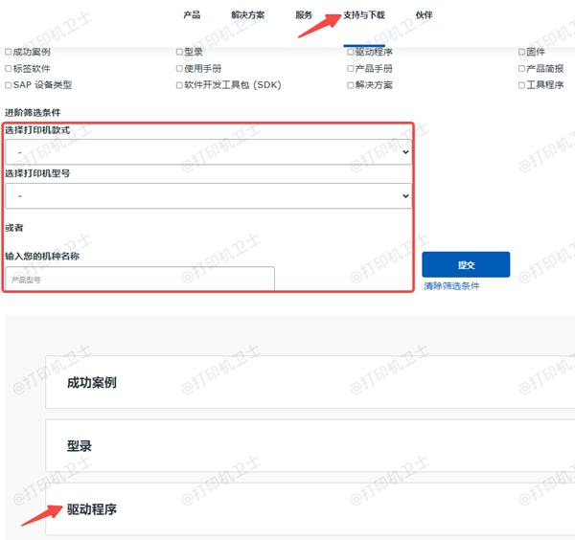Select the 支持与下载 navigation tab

click(364, 15)
